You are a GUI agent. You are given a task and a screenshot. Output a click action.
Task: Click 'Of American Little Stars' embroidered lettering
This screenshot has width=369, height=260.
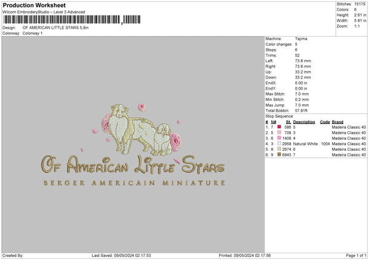click(x=133, y=165)
